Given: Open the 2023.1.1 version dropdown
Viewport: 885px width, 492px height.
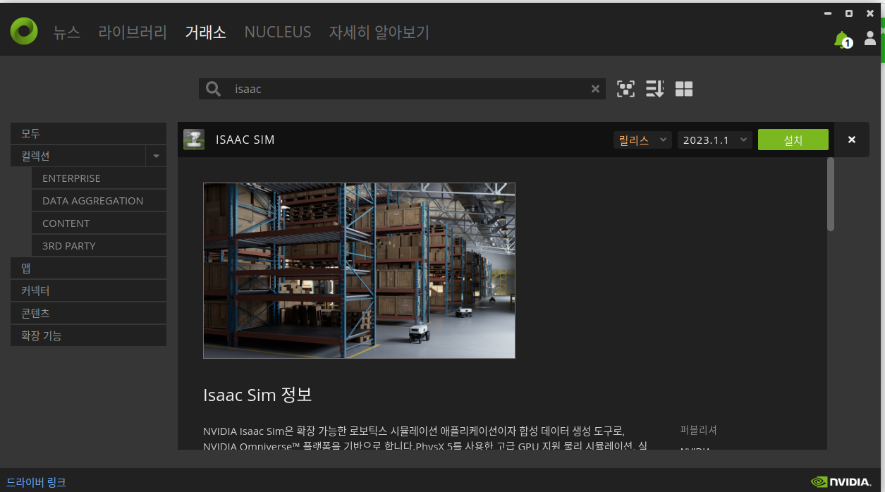Looking at the screenshot, I should point(715,140).
